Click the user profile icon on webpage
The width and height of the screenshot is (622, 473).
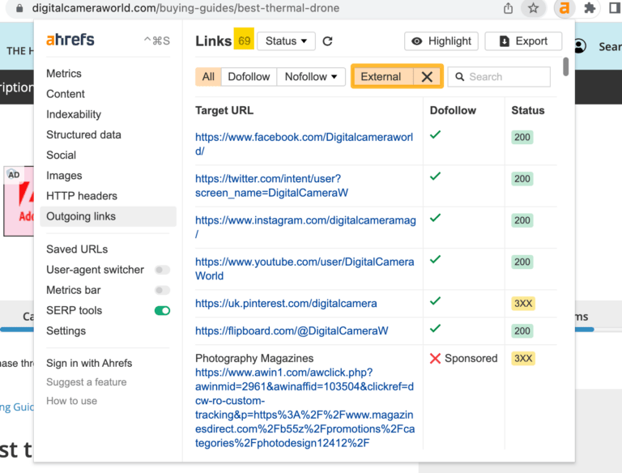point(580,46)
